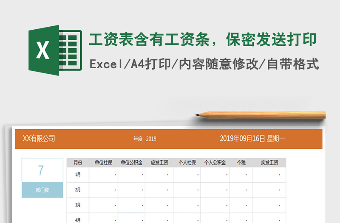
Task: Click the 月份 column header
Action: (x=78, y=163)
